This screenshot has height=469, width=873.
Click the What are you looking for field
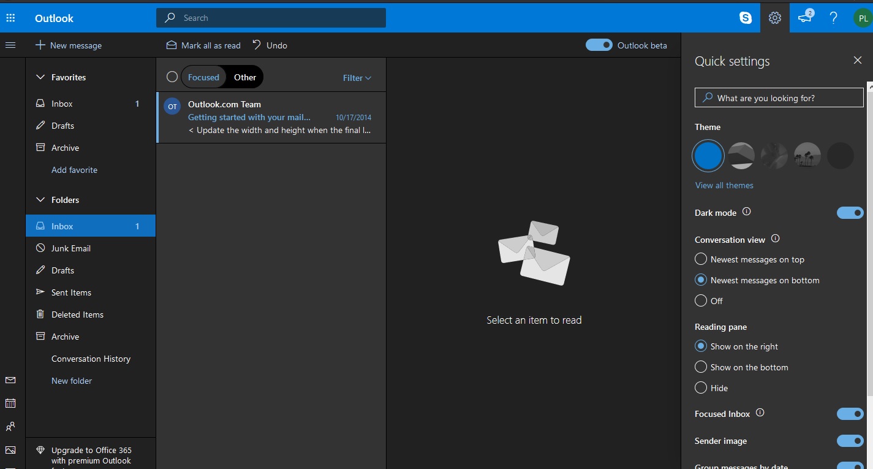[x=779, y=98]
